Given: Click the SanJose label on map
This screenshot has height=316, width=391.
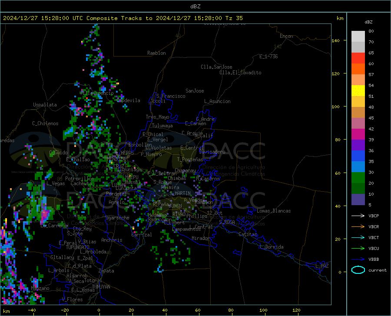Looking at the screenshot, I should [195, 91].
